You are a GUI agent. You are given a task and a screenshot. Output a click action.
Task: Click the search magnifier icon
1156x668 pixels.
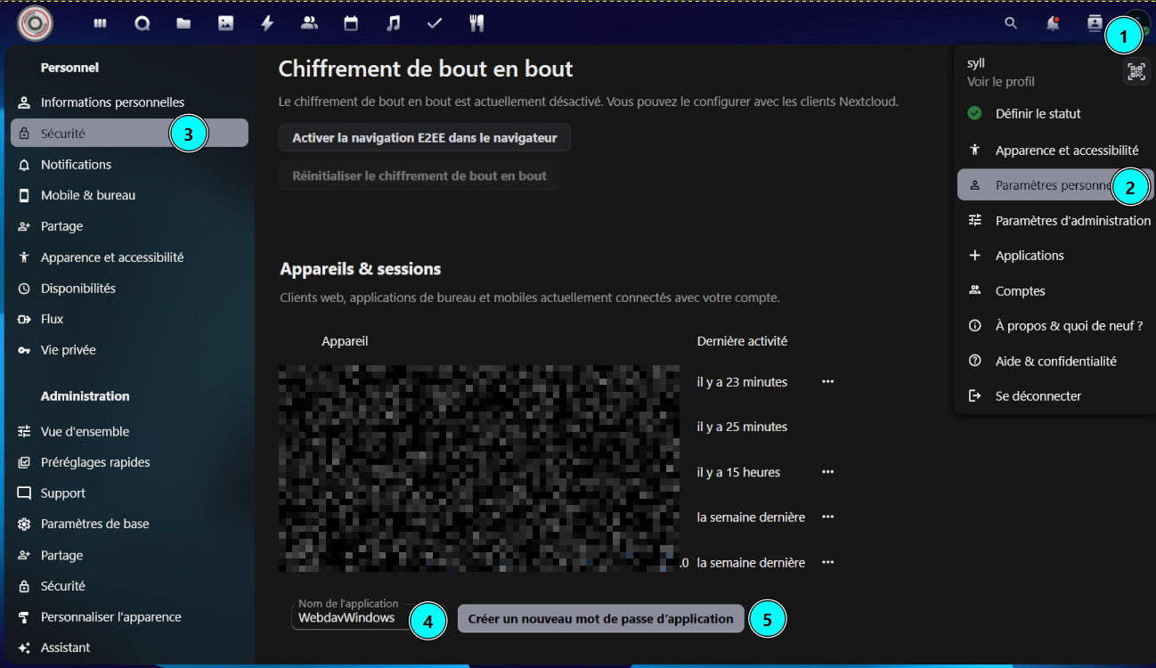click(1011, 24)
